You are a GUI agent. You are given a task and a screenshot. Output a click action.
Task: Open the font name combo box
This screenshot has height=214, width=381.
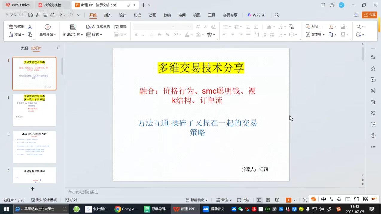154,27
